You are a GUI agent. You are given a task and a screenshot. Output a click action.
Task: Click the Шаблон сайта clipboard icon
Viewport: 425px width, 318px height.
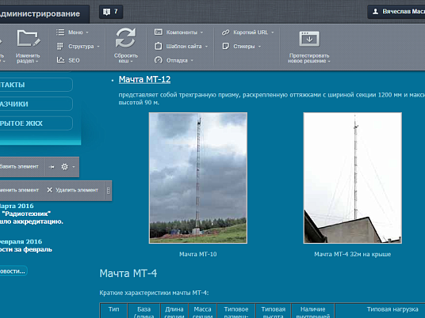click(159, 46)
